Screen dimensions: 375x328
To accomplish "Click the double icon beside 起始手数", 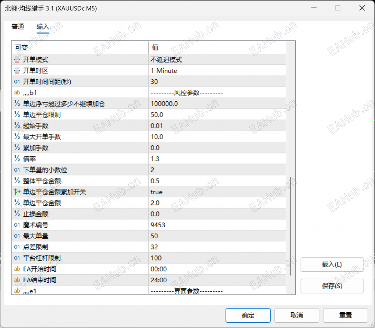I will click(17, 126).
